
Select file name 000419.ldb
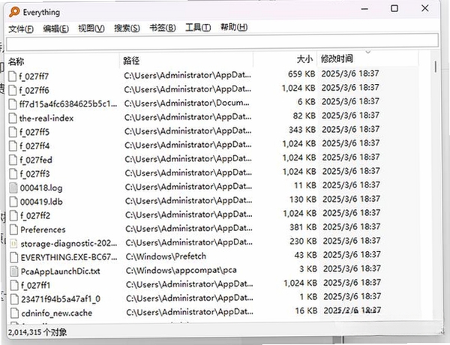(x=41, y=202)
